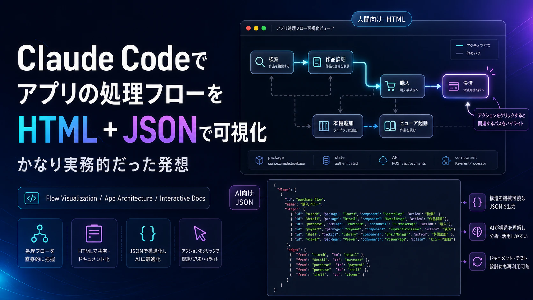Select the JSON step line for PurchasePage
The height and width of the screenshot is (300, 533).
(371, 224)
